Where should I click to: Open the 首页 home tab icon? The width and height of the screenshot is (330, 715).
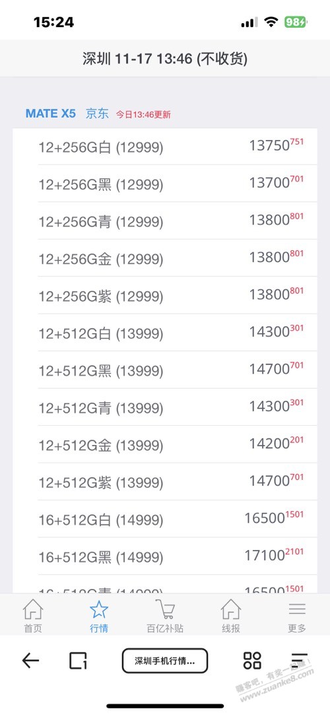[33, 609]
